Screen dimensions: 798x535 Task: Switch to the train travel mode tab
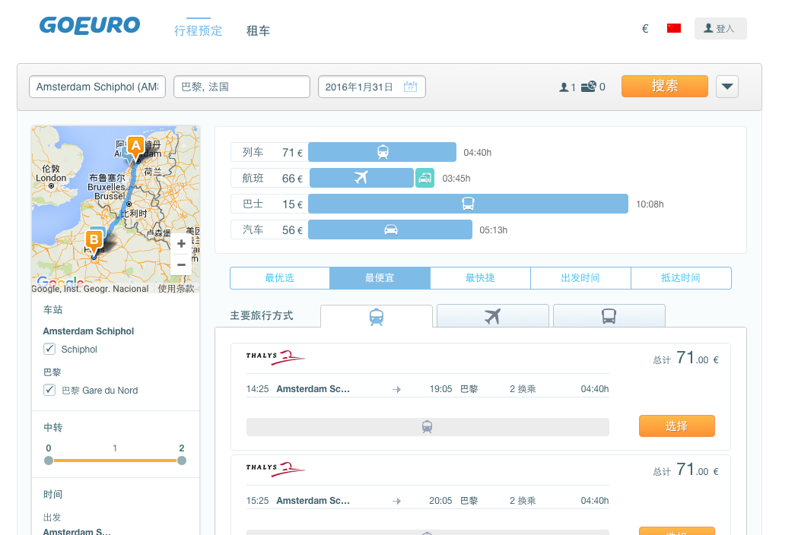(377, 316)
